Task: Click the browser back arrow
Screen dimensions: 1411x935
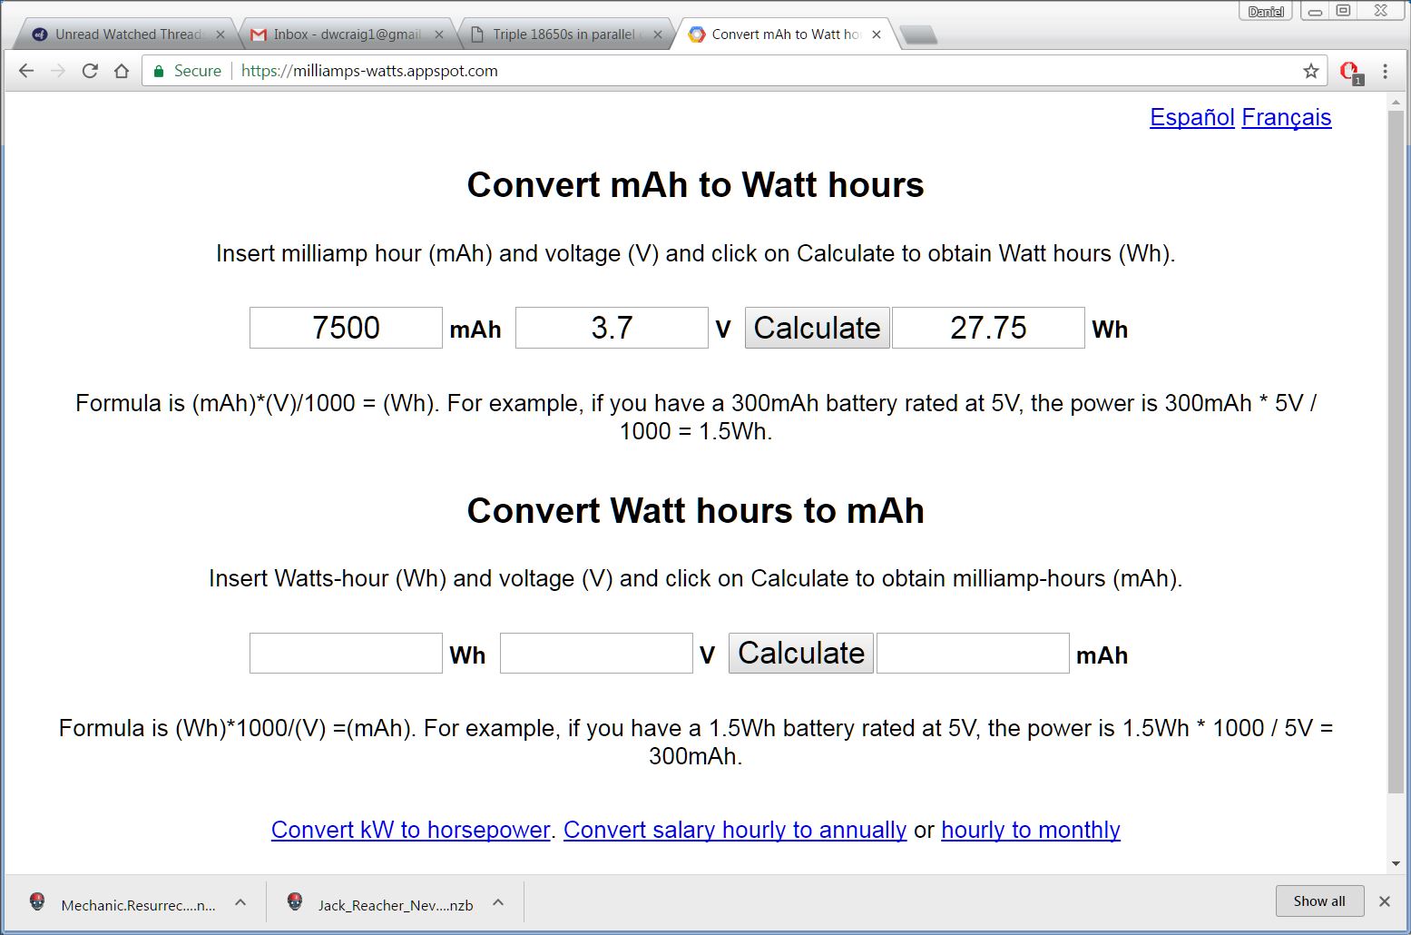Action: [26, 71]
